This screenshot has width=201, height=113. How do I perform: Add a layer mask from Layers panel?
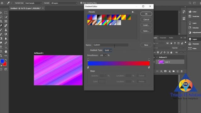coord(166,71)
